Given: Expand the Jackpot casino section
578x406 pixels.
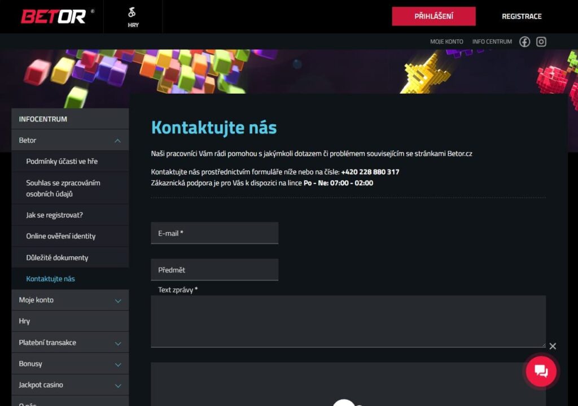Looking at the screenshot, I should [x=118, y=385].
